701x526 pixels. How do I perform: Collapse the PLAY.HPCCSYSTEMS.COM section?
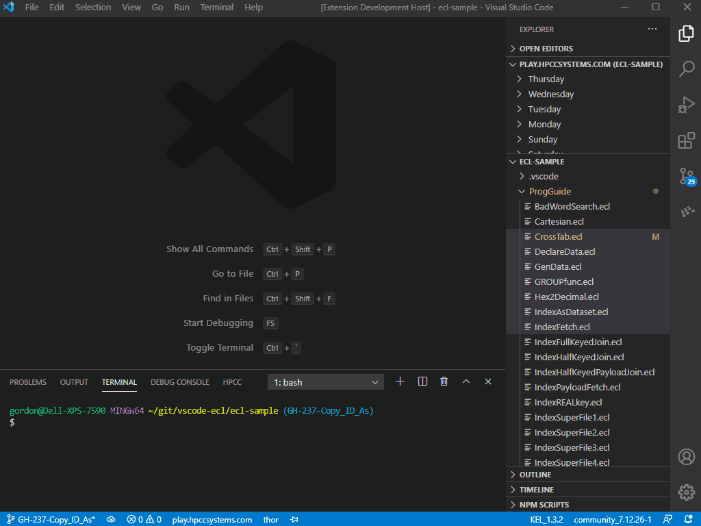click(588, 64)
